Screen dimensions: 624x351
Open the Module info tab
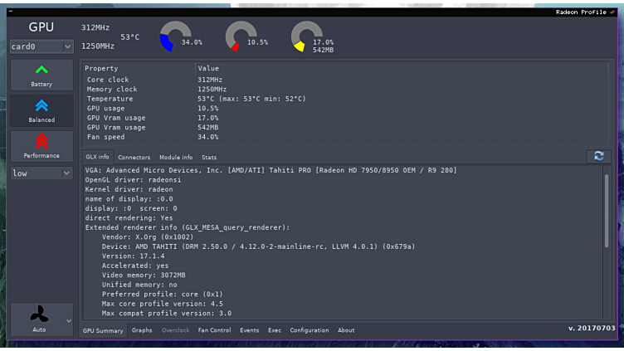[176, 157]
